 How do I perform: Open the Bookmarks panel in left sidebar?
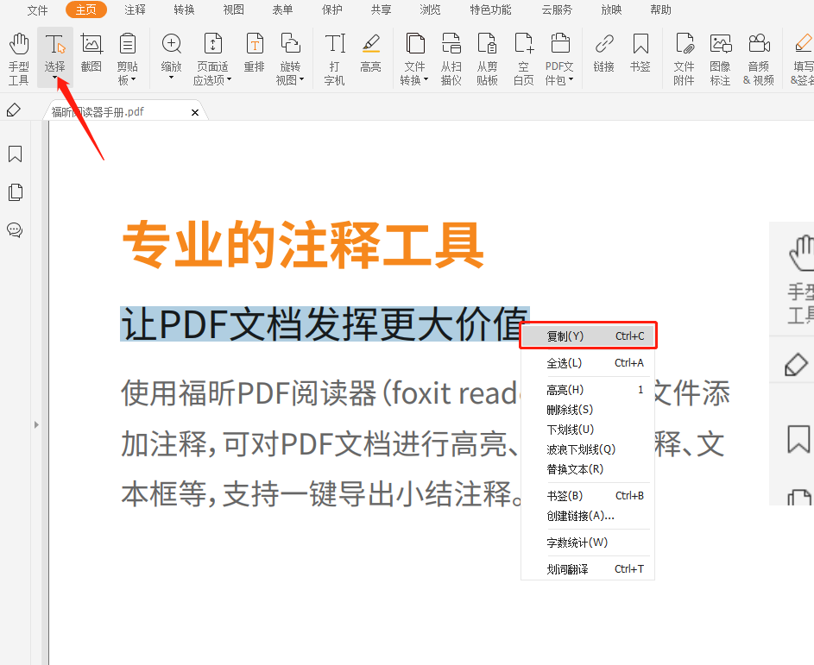pyautogui.click(x=15, y=154)
